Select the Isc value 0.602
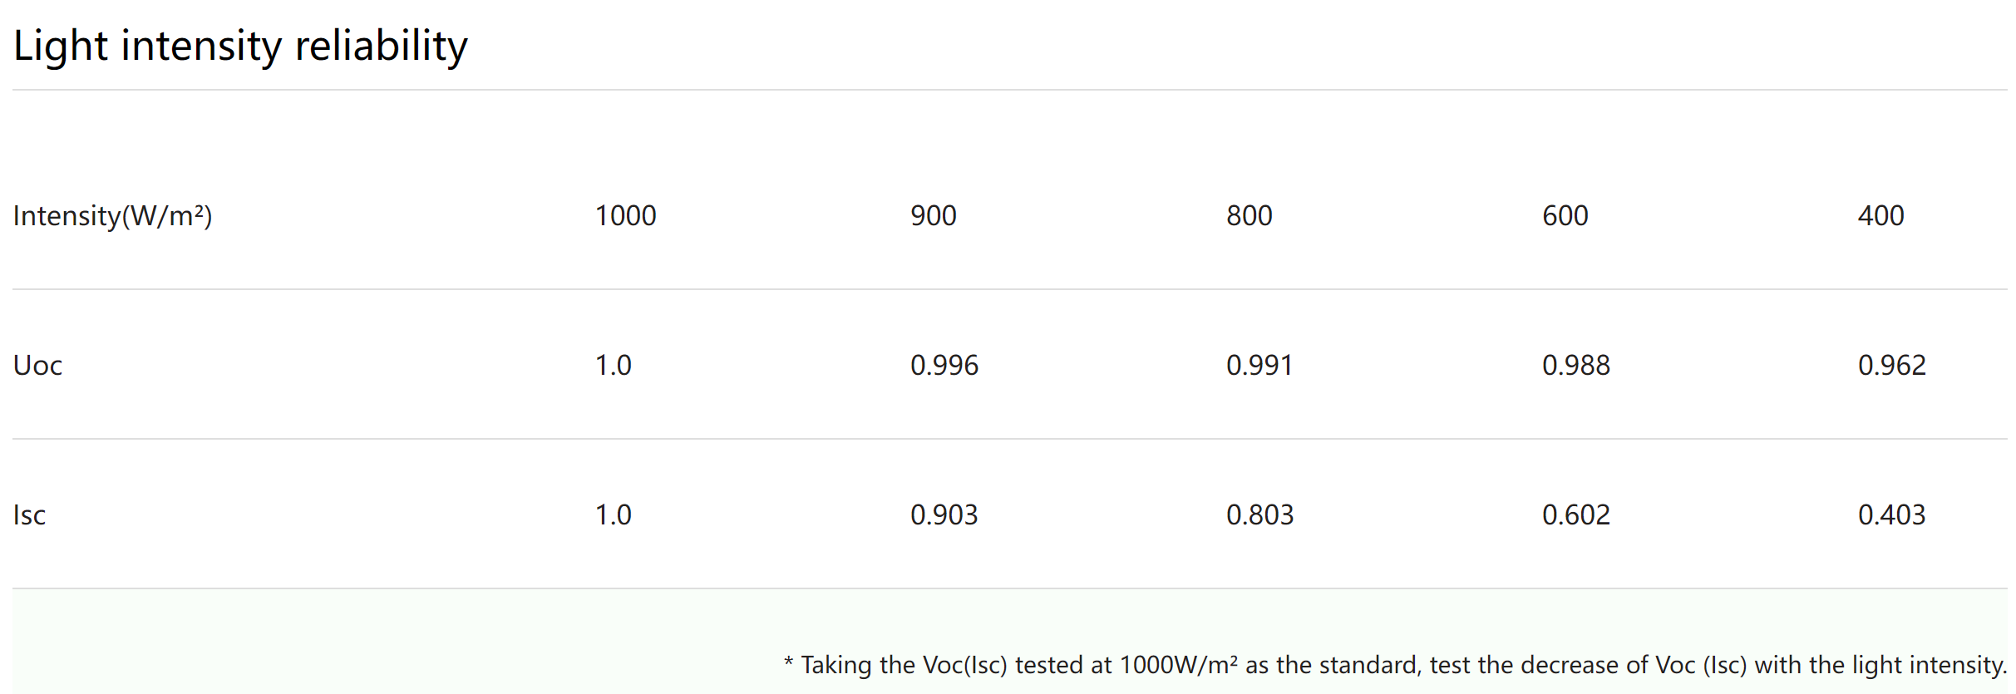This screenshot has width=2016, height=694. click(x=1576, y=515)
